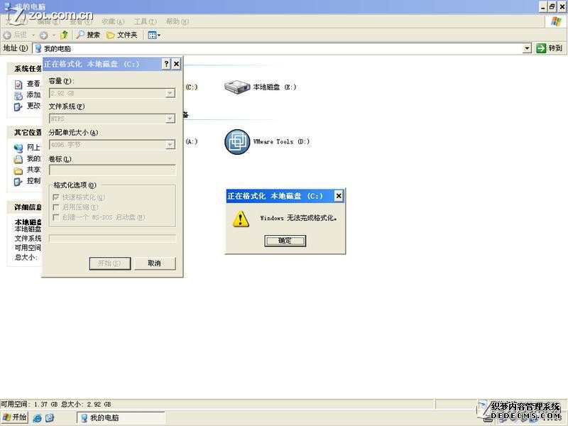568x426 pixels.
Task: Click 取消 in the format dialog
Action: (x=155, y=263)
